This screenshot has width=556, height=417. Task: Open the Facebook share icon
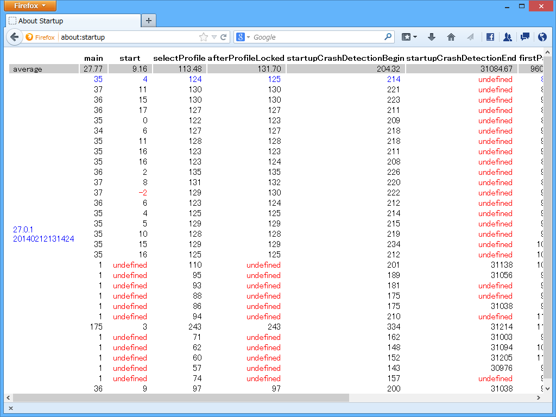(490, 37)
